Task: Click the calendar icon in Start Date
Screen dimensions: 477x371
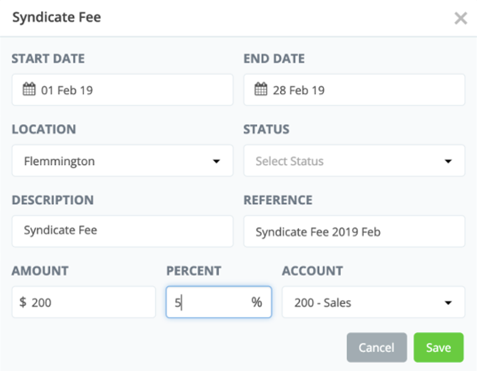Action: click(x=29, y=90)
